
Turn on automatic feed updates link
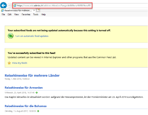pyautogui.click(x=32, y=36)
